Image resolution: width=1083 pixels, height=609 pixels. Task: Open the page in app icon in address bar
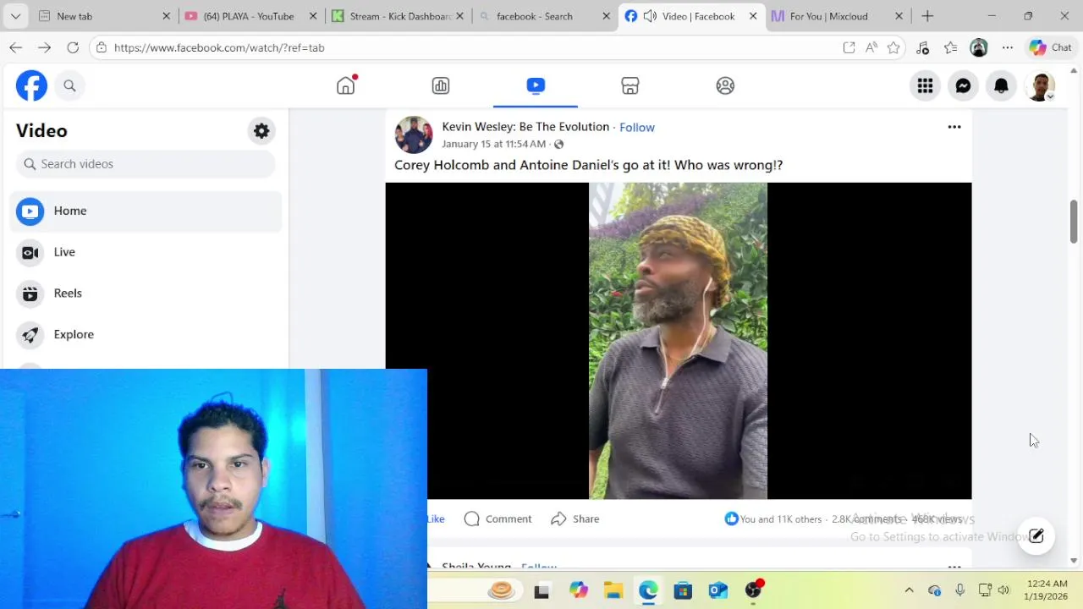coord(849,47)
